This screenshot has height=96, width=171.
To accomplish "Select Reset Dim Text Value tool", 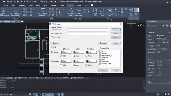I will (x=79, y=12).
